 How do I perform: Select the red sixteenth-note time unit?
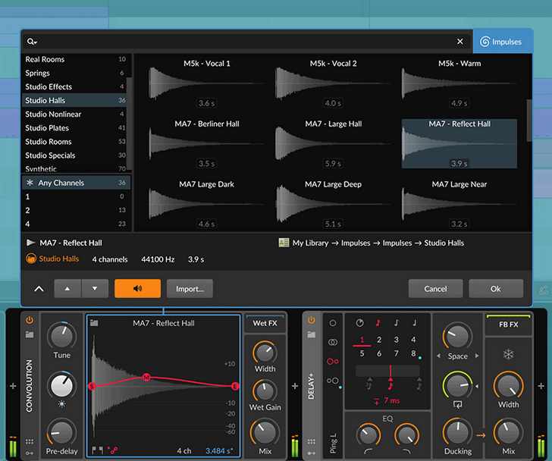pos(378,323)
